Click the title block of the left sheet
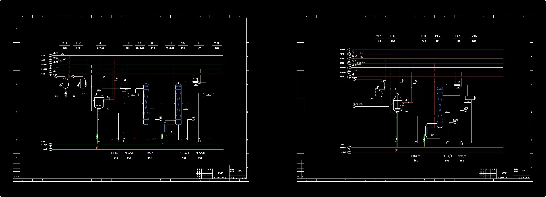This screenshot has height=197, width=546. [x=221, y=172]
